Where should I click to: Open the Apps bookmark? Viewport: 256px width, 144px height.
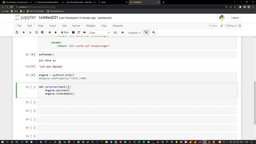click(x=5, y=11)
